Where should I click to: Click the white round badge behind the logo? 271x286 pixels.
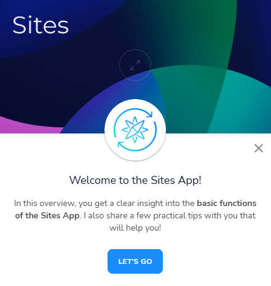(135, 130)
